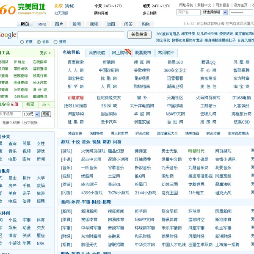
Task: Open the 京东商城 link
Action: tap(208, 78)
